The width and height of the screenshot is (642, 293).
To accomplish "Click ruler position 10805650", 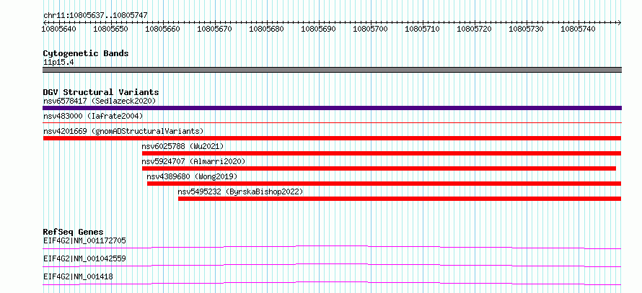I will (x=111, y=29).
